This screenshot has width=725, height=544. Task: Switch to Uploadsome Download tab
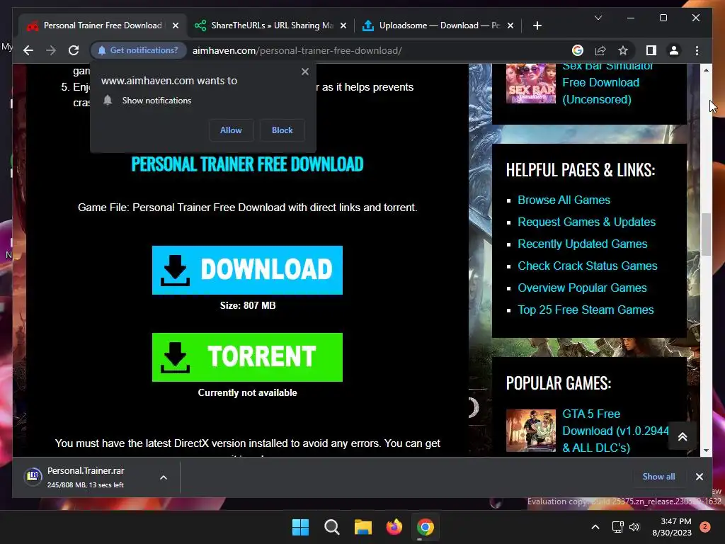[439, 25]
